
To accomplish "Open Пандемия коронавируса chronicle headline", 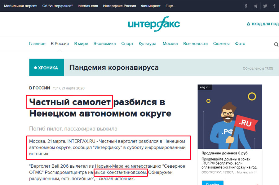I will click(x=114, y=68).
